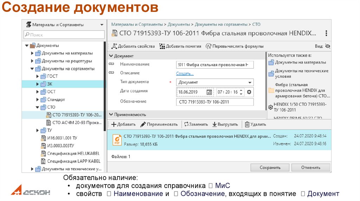Expand Документы на рецептуры tree node

click(32, 61)
